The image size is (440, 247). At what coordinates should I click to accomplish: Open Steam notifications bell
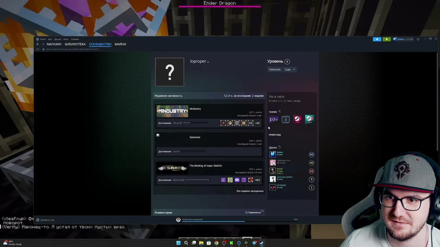(387, 39)
